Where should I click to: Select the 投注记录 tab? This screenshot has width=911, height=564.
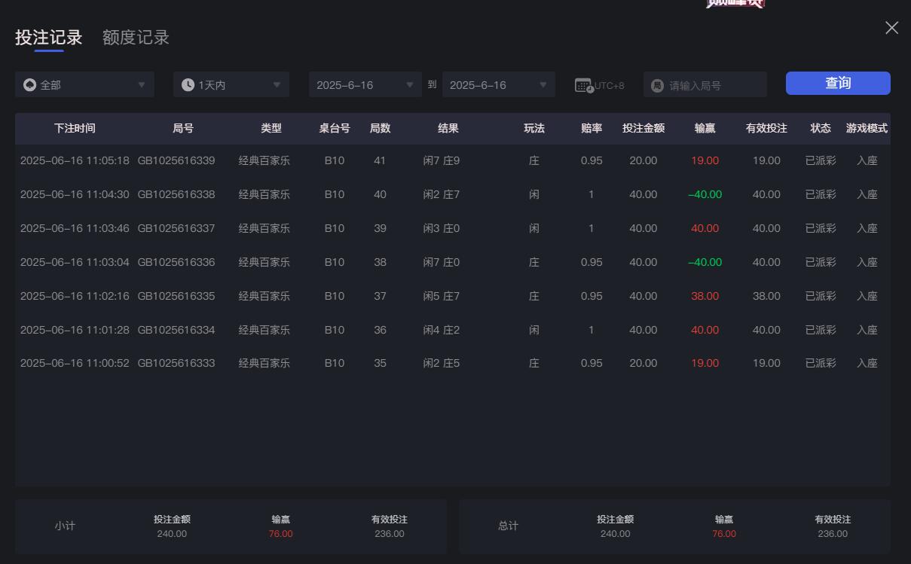point(47,36)
